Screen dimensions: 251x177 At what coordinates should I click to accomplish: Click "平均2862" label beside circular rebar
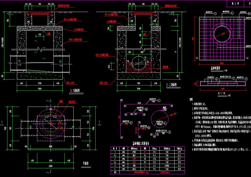click(x=159, y=124)
